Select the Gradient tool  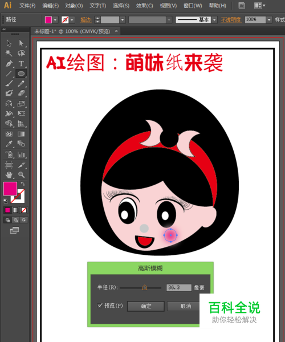(x=21, y=134)
